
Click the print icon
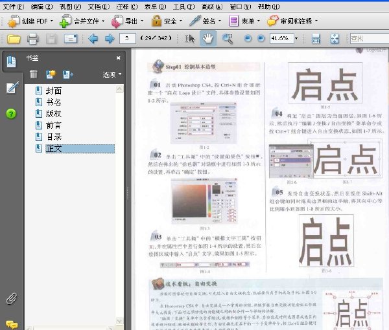(32, 39)
